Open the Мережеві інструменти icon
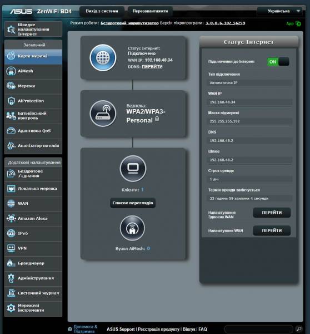 tap(11, 308)
